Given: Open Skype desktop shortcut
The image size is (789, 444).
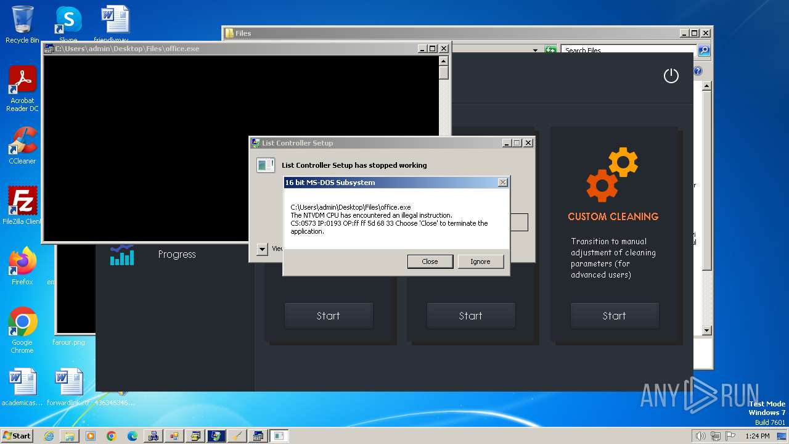Looking at the screenshot, I should pyautogui.click(x=68, y=25).
